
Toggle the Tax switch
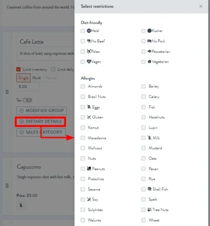[27, 100]
